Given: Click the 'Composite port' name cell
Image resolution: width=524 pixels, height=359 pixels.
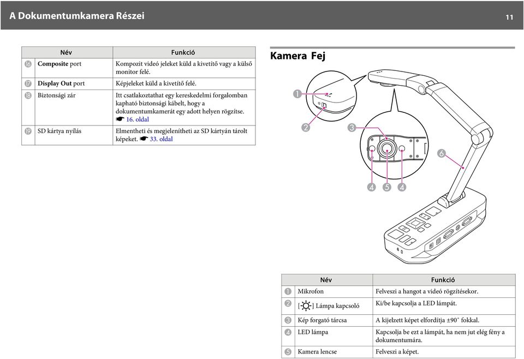Looking at the screenshot, I should pyautogui.click(x=74, y=68).
